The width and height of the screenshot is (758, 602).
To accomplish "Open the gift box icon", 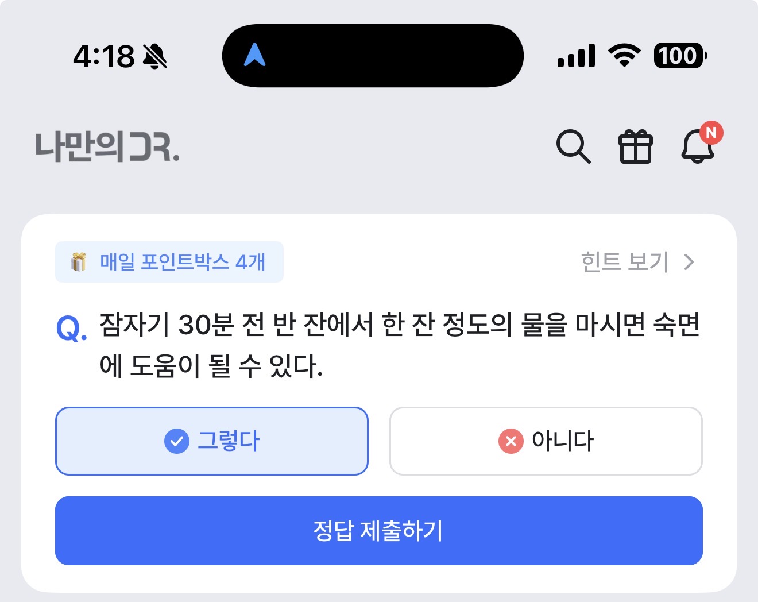I will 635,146.
